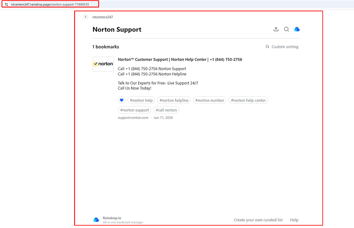Open the Norton logo thumbnail
354x228 pixels.
103,64
